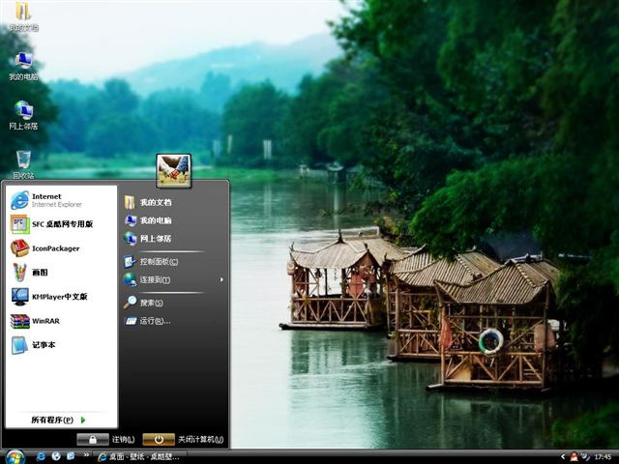
Task: Expand the 连接到 submenu arrow
Action: pos(221,279)
